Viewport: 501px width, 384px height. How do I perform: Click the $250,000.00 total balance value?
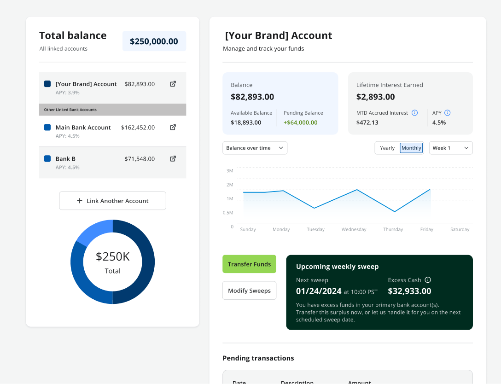tap(154, 41)
